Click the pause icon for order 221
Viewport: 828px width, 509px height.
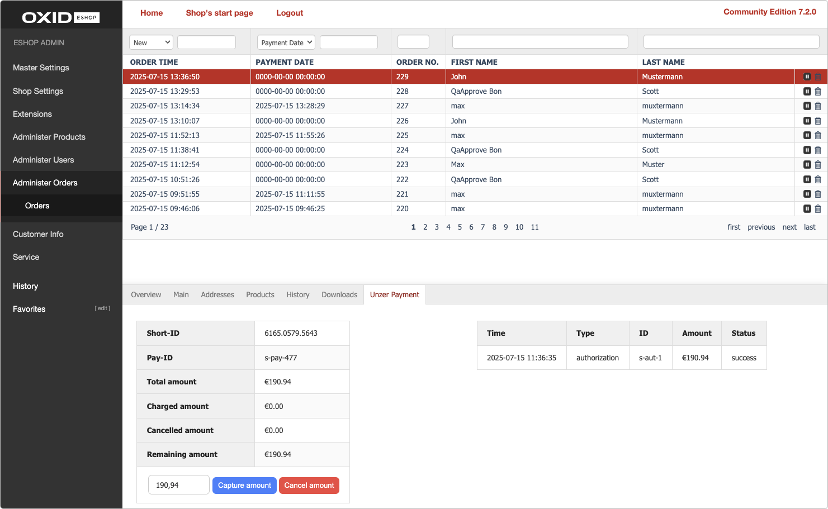click(x=807, y=194)
